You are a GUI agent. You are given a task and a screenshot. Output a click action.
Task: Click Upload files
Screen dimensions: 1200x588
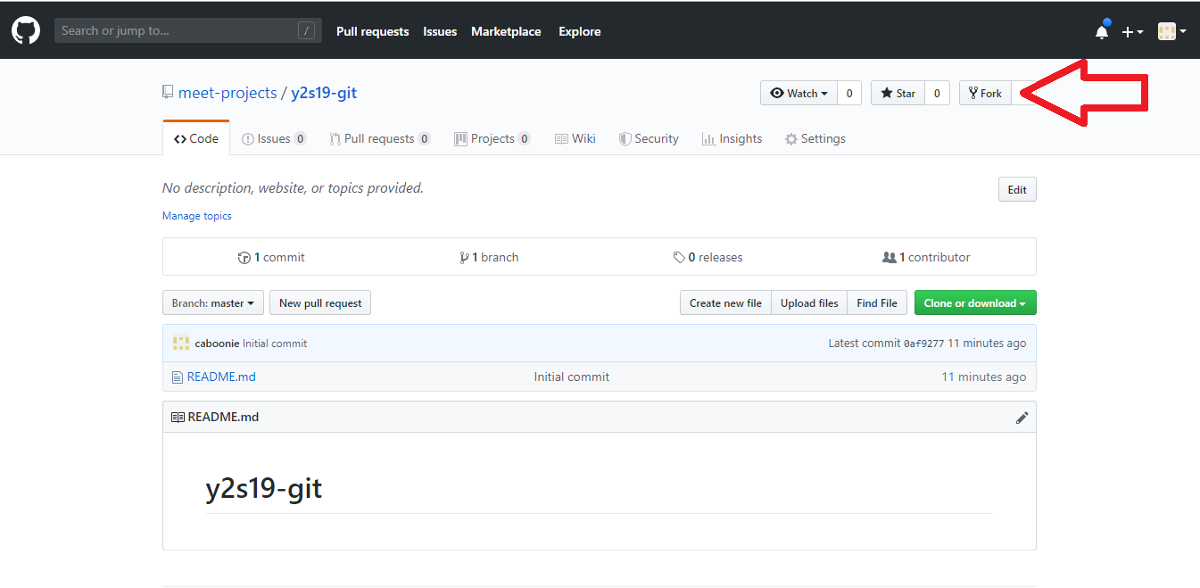[x=809, y=303]
